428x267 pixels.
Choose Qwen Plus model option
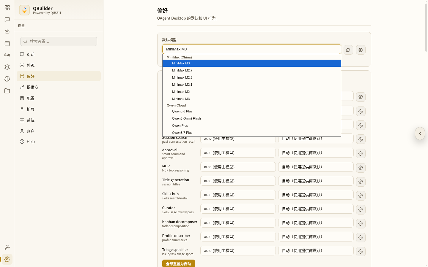[252, 125]
